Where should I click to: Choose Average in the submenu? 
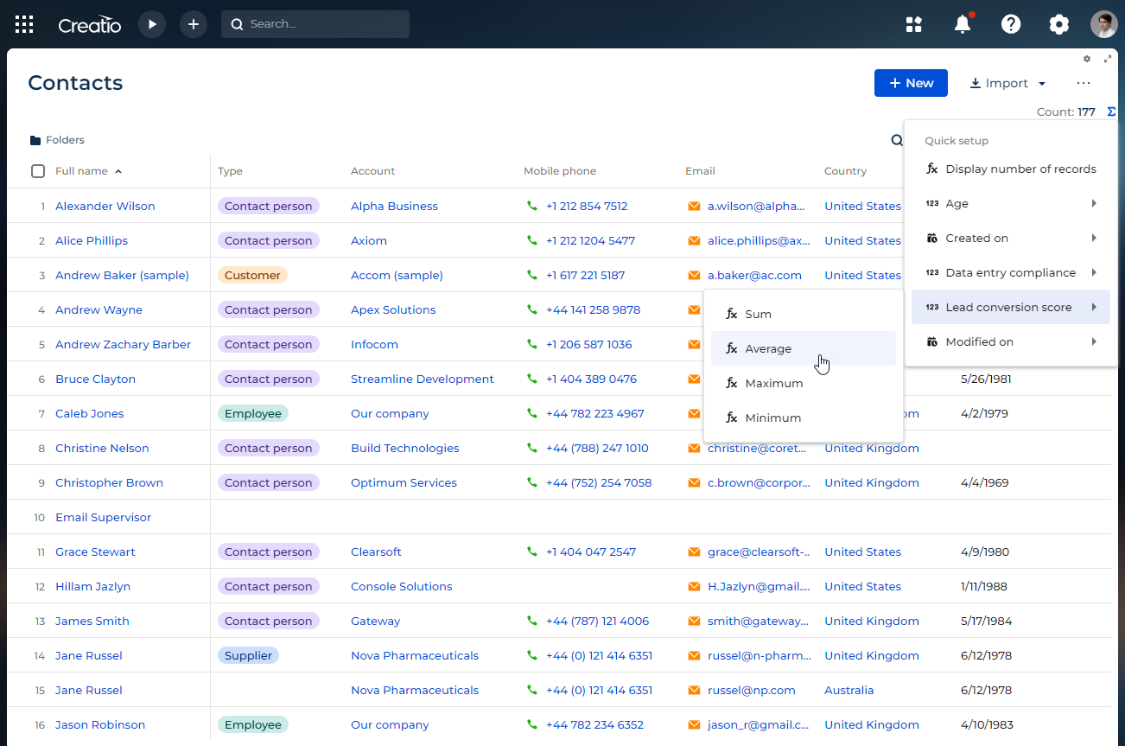pos(804,348)
